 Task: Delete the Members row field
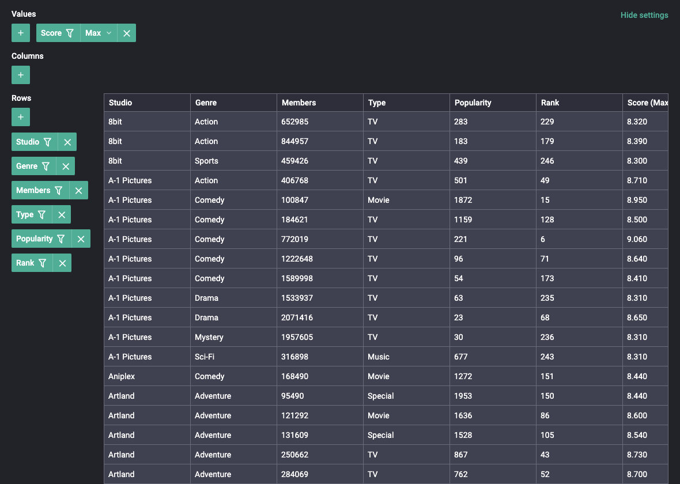pos(79,190)
